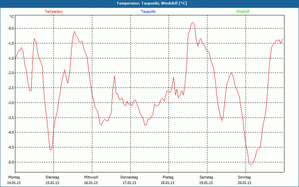299x187 pixels.
Task: Click the Samstag day label
Action: (206, 177)
